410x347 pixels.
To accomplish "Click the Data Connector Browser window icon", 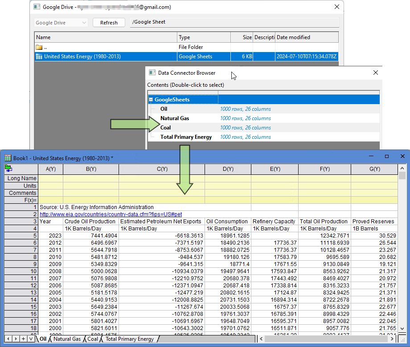I will pos(152,73).
